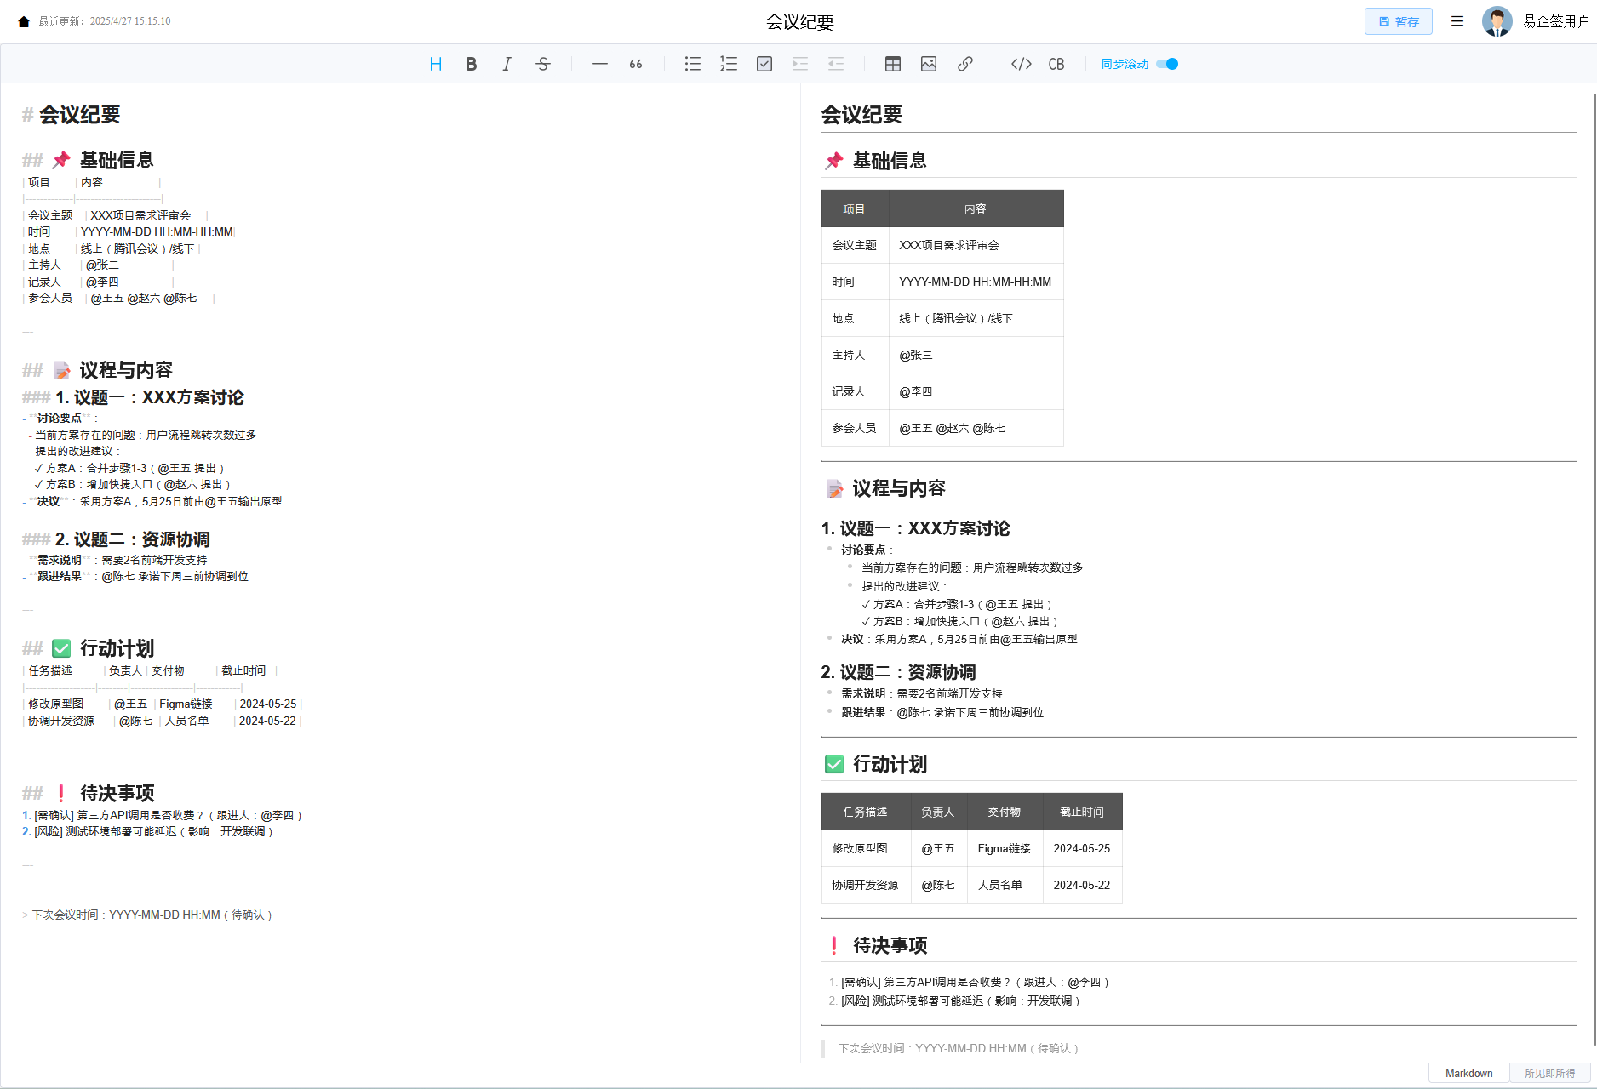Screen dimensions: 1597x1089
Task: Click the '任务描述' header in preview table
Action: 865,812
